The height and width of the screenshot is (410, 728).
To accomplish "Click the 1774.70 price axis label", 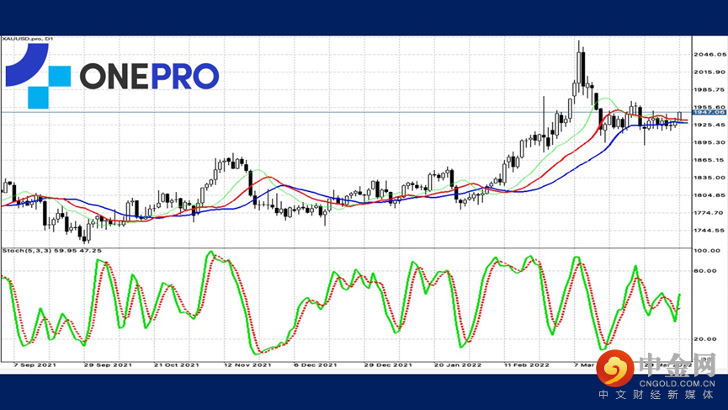I will click(x=709, y=213).
